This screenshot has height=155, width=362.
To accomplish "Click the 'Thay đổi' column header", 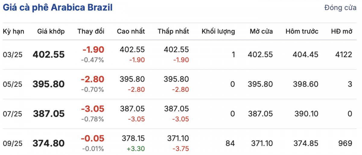I will [x=91, y=31].
